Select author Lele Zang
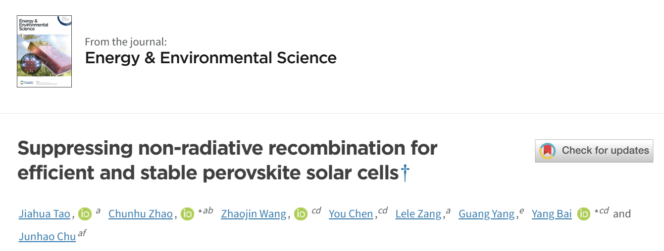Screen dimensions: 664x251 coord(418,214)
